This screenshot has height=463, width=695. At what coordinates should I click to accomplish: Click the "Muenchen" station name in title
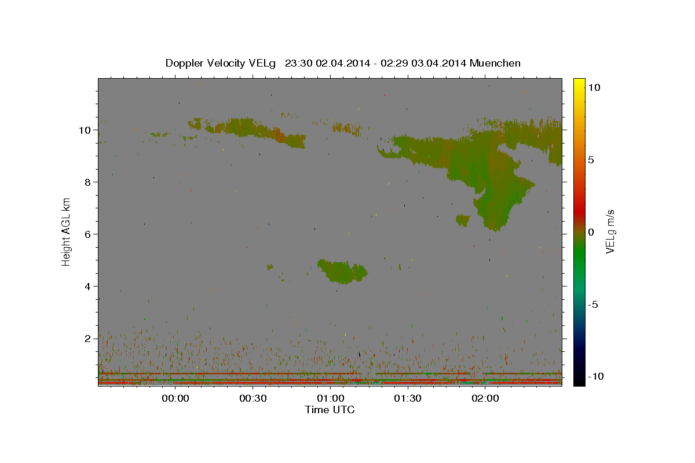pyautogui.click(x=495, y=63)
